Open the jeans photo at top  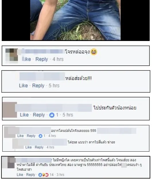[75, 20]
